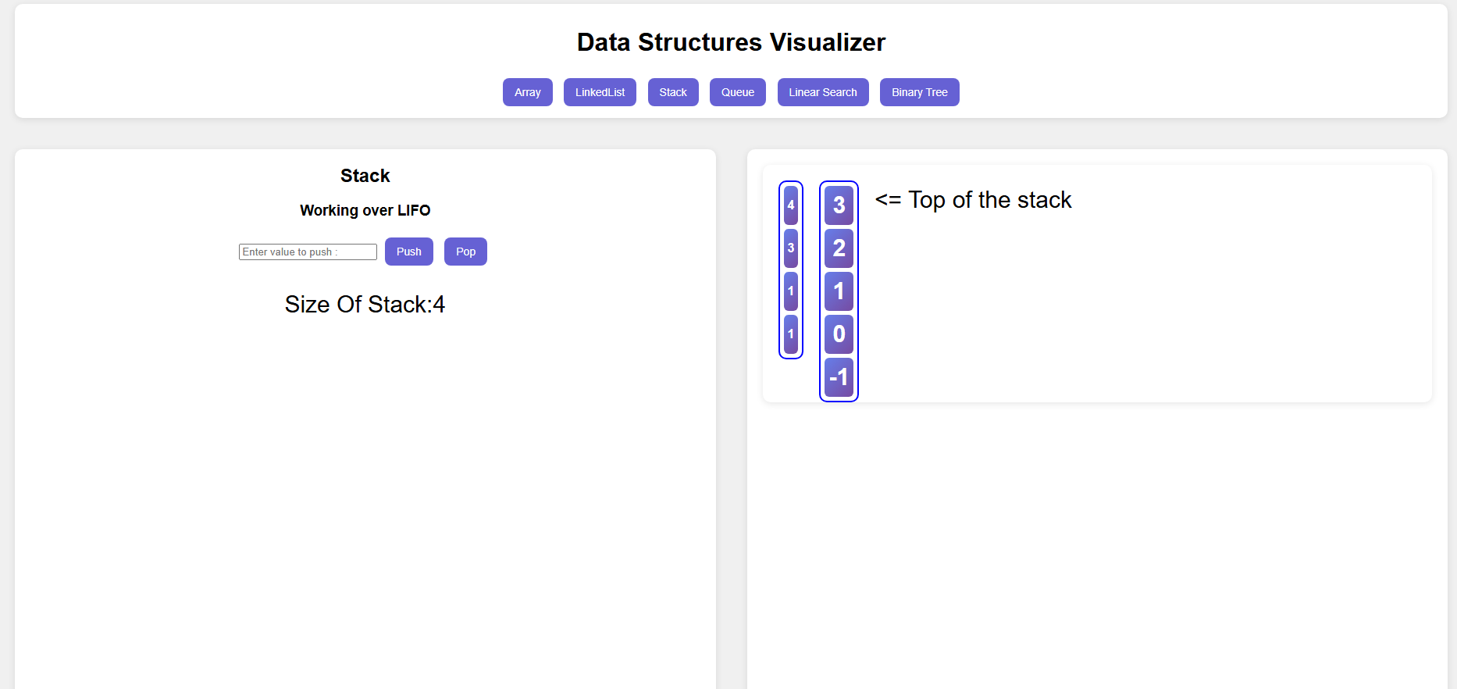
Task: Click the 'Data Structures Visualizer' title
Action: [731, 42]
